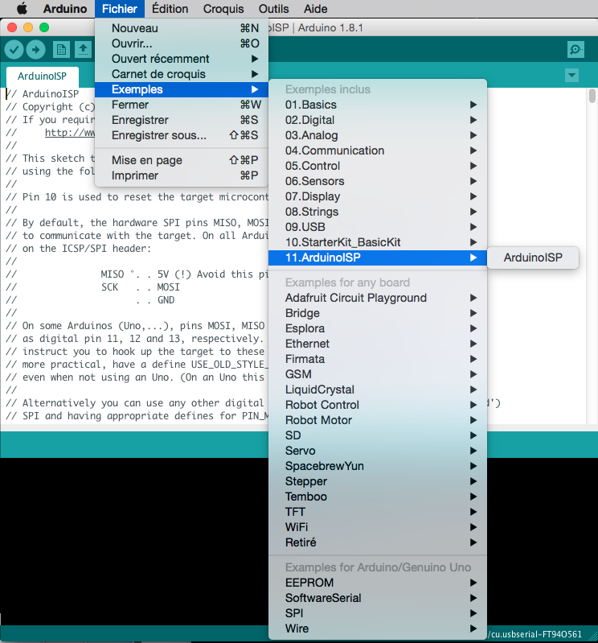598x643 pixels.
Task: Open the Esplora library examples
Action: click(x=378, y=328)
